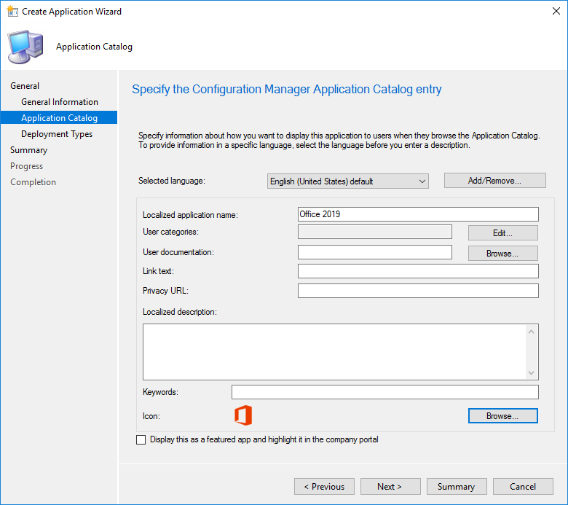The width and height of the screenshot is (568, 505).
Task: Click the Create Application Wizard title icon
Action: [x=12, y=11]
